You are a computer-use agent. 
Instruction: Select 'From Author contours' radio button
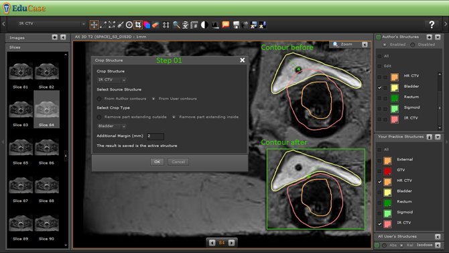(x=99, y=99)
